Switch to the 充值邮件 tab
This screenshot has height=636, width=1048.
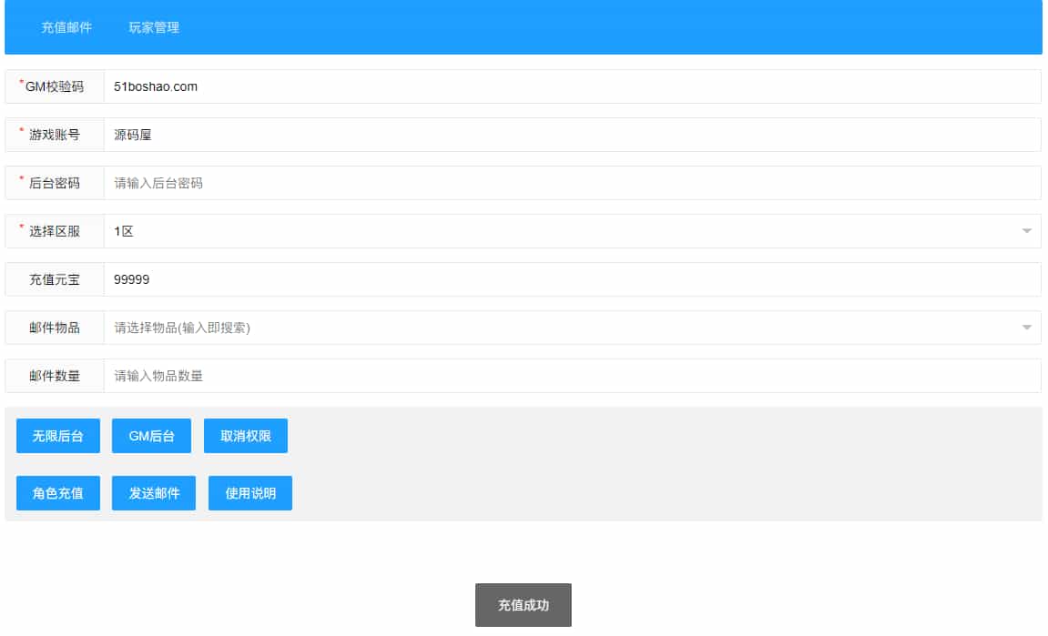point(66,27)
